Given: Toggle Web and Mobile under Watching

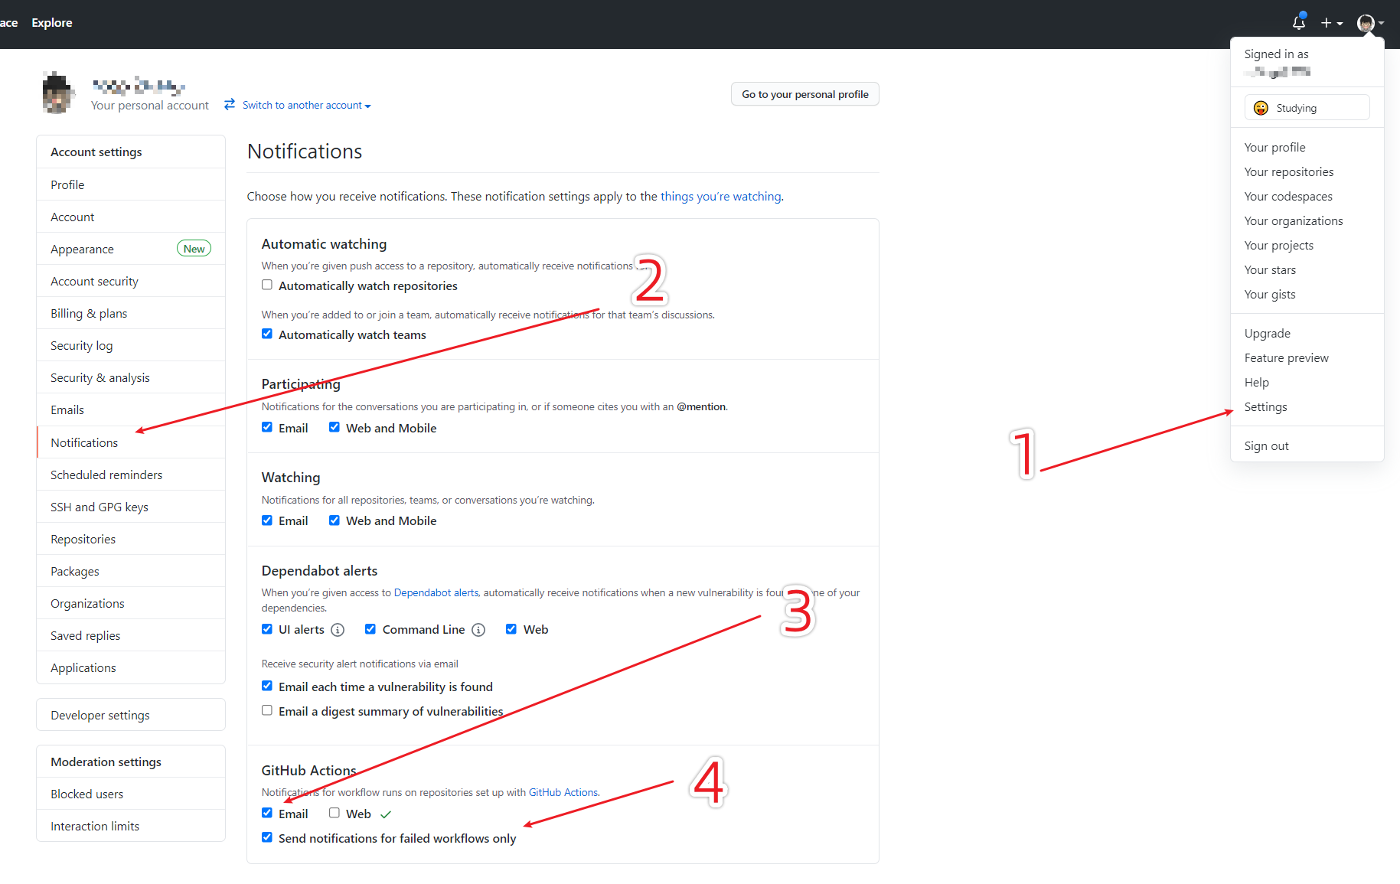Looking at the screenshot, I should point(334,520).
